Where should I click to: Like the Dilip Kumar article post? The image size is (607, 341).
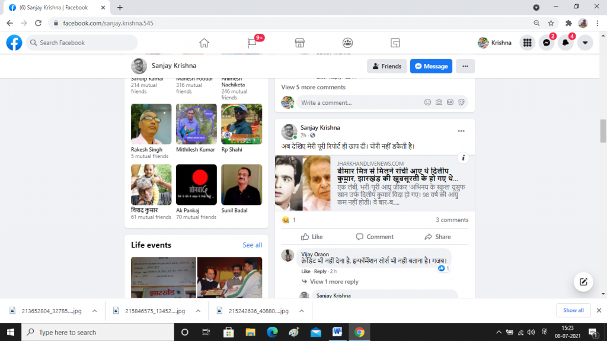click(x=312, y=237)
